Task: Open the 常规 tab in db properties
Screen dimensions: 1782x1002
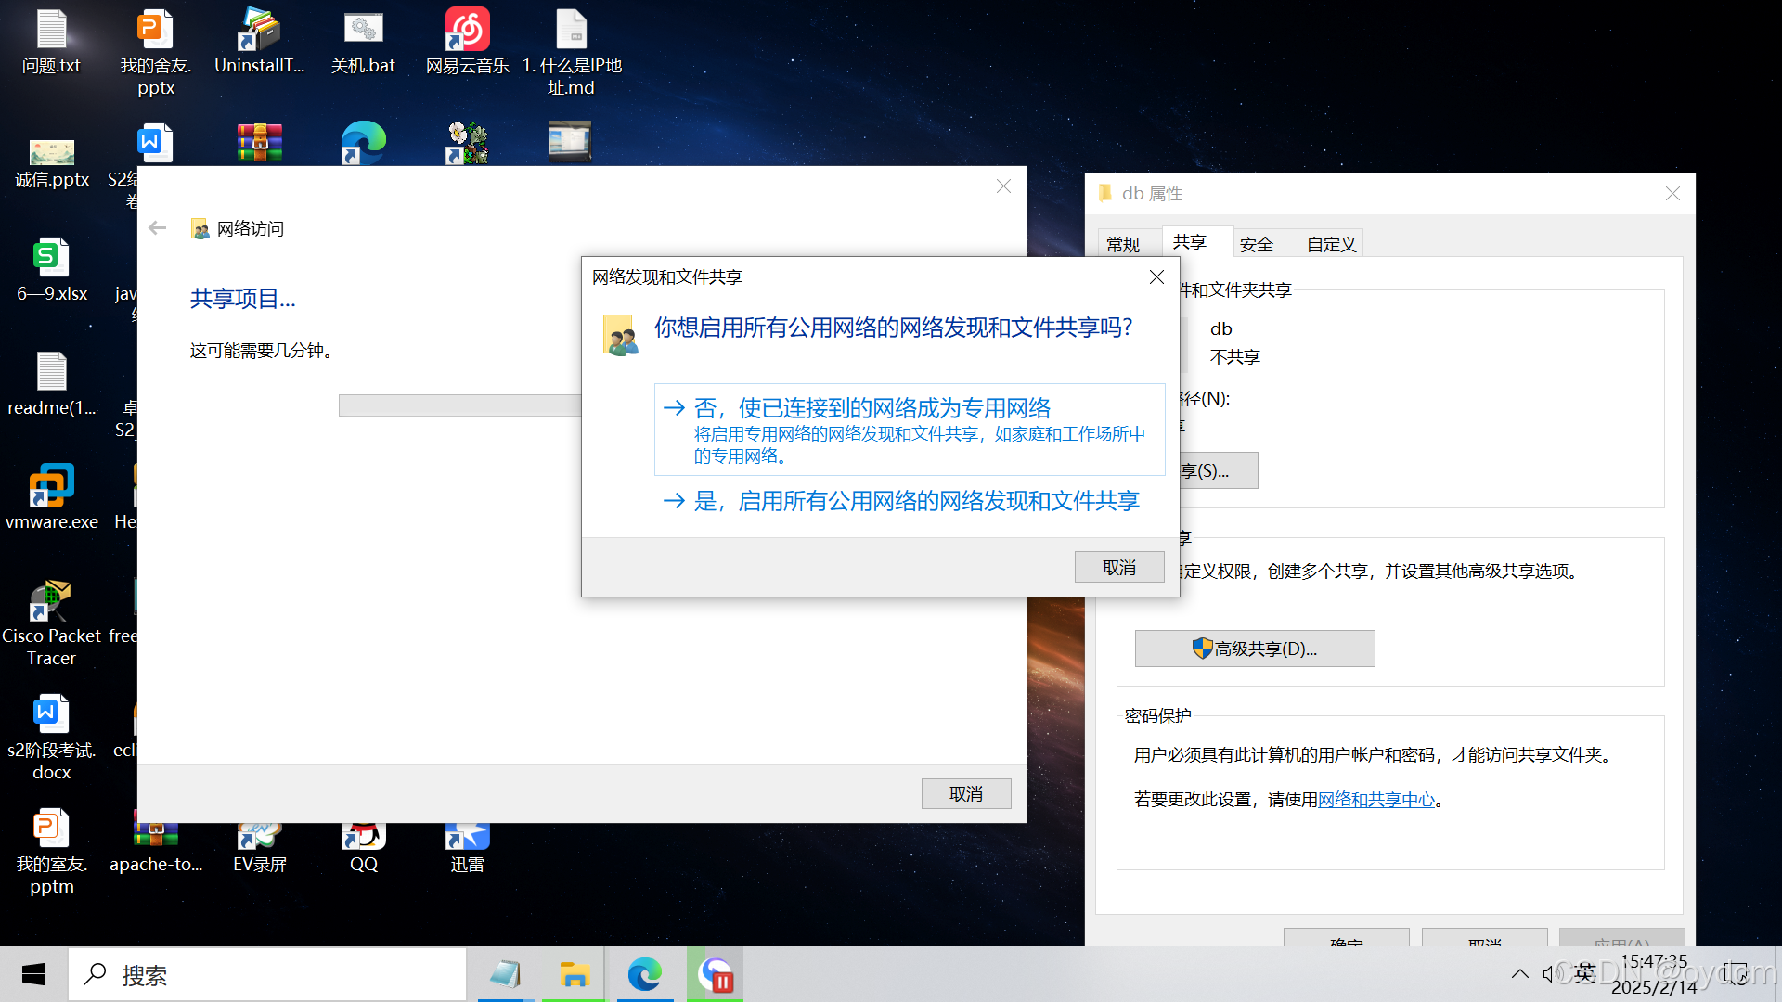Action: [1123, 244]
